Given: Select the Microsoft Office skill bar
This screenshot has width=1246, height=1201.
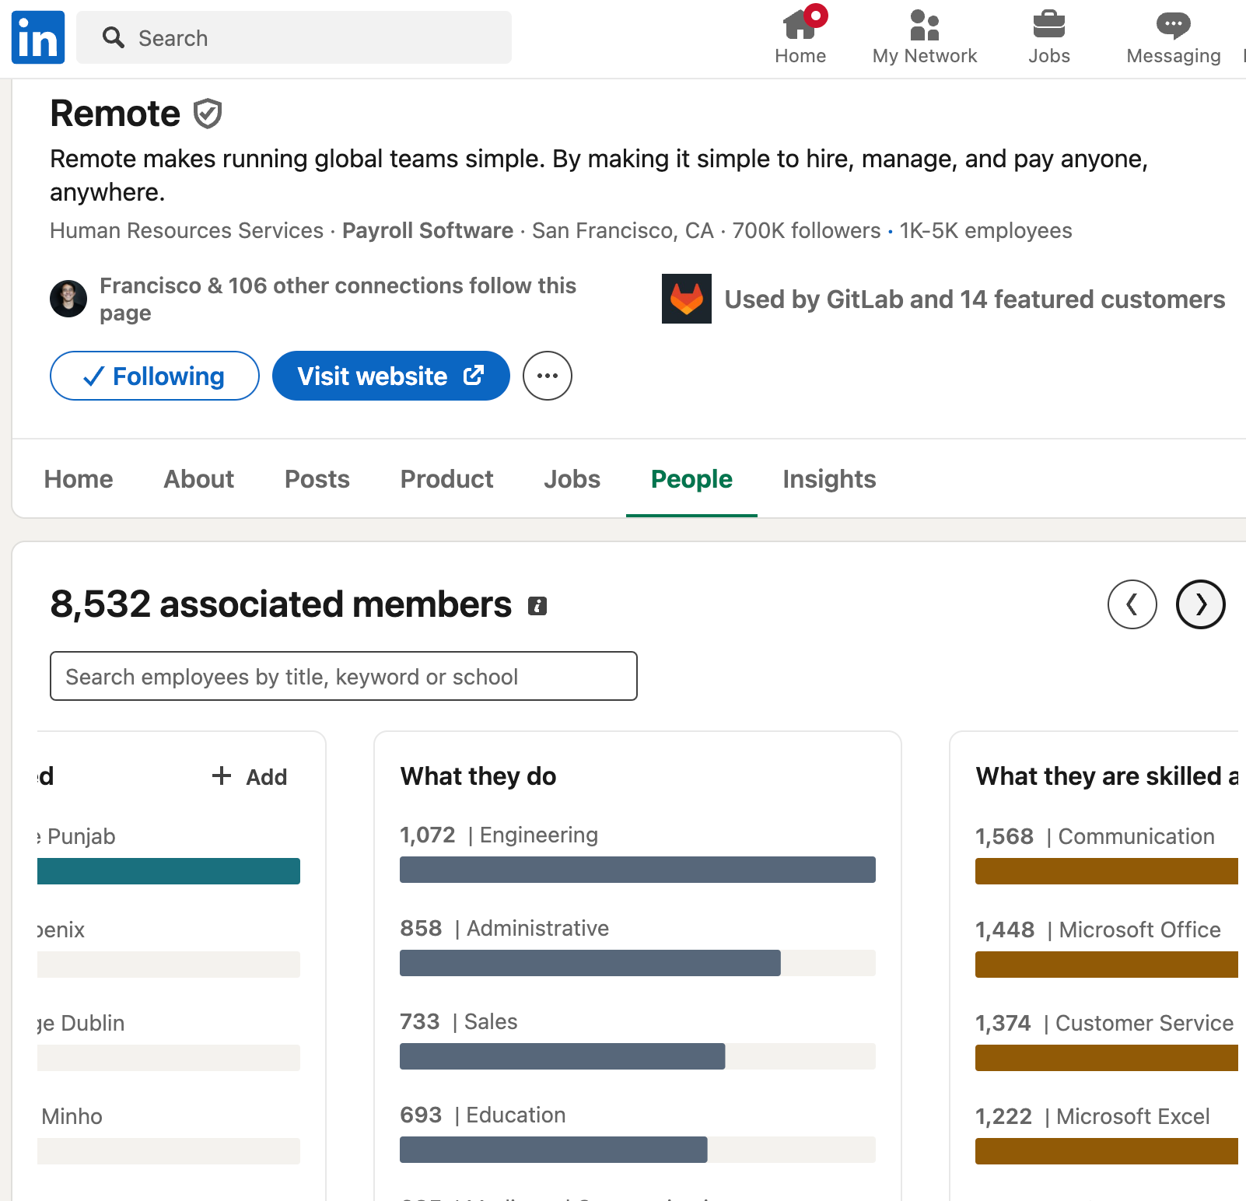Looking at the screenshot, I should 1107,965.
